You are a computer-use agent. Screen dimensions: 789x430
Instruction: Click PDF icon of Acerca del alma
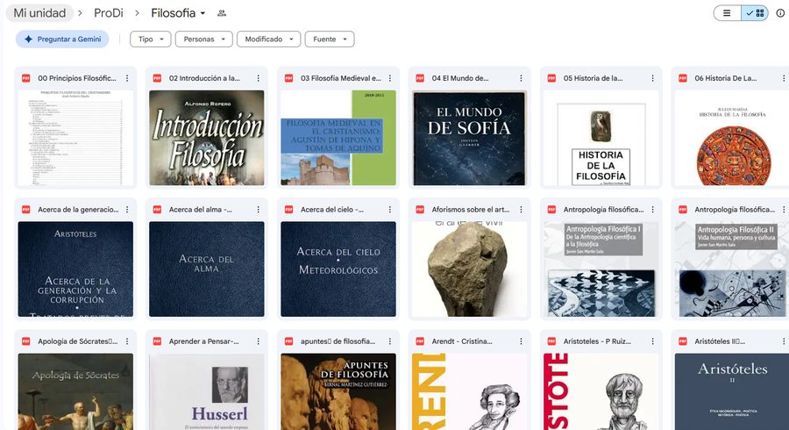click(x=158, y=210)
